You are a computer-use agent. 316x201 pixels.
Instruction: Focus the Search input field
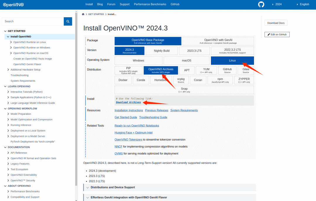(33, 21)
